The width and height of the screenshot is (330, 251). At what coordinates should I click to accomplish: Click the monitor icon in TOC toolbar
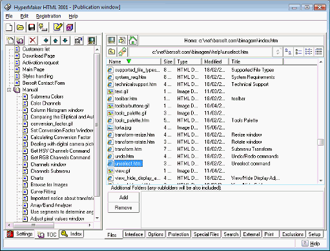point(92,40)
